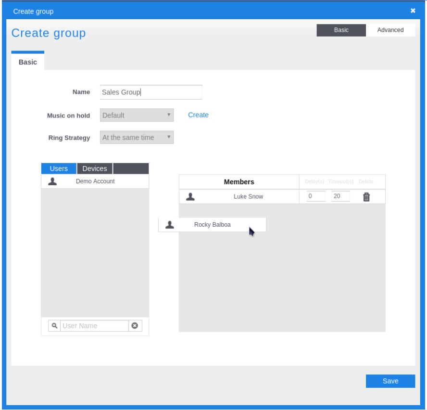Viewport: 427px width, 410px height.
Task: Click the Create link for music on hold
Action: pos(198,115)
